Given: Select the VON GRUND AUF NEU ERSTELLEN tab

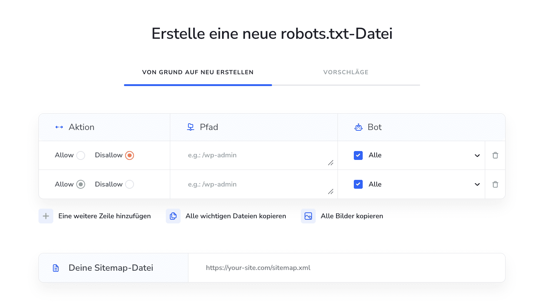Looking at the screenshot, I should click(198, 72).
